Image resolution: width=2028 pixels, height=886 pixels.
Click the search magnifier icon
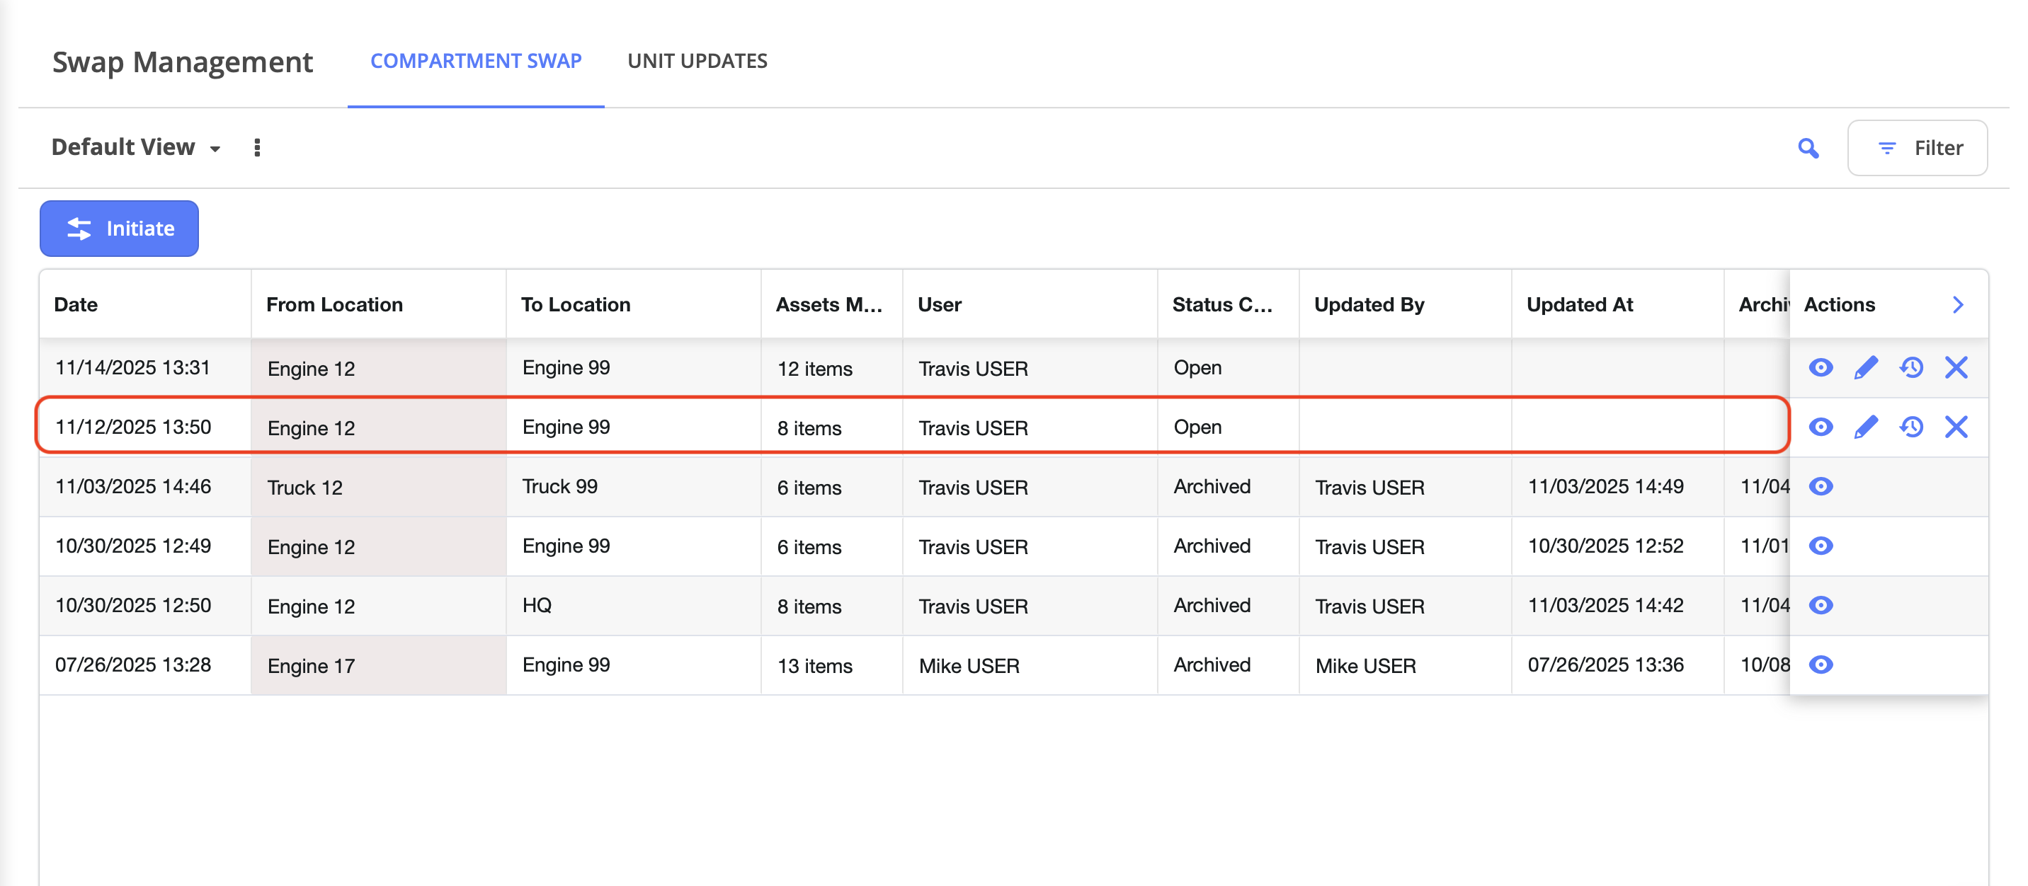[x=1808, y=148]
